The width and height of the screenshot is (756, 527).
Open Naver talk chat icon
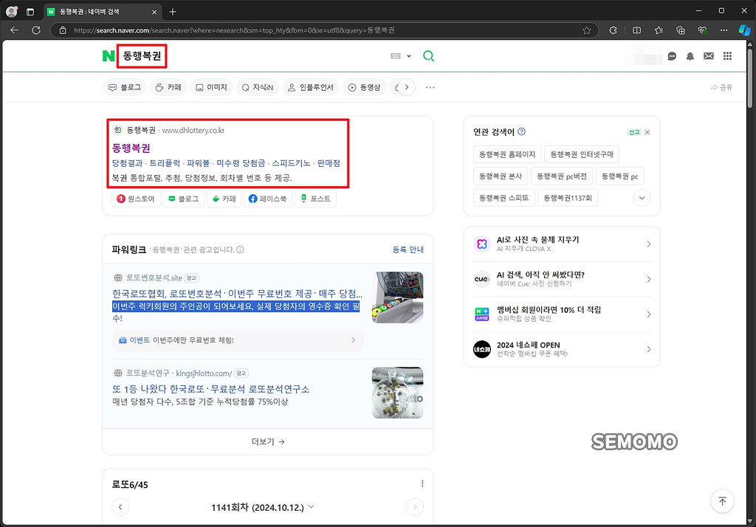tap(672, 56)
